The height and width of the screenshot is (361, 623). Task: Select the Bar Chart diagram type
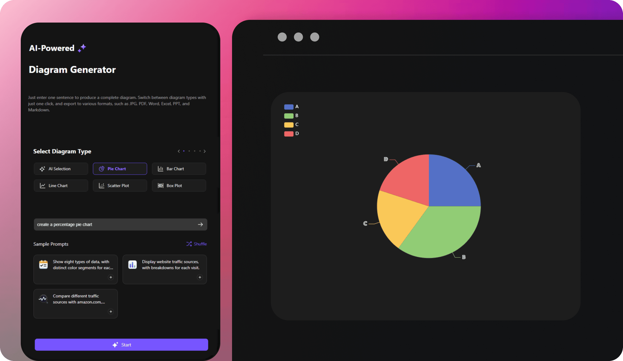pos(178,168)
